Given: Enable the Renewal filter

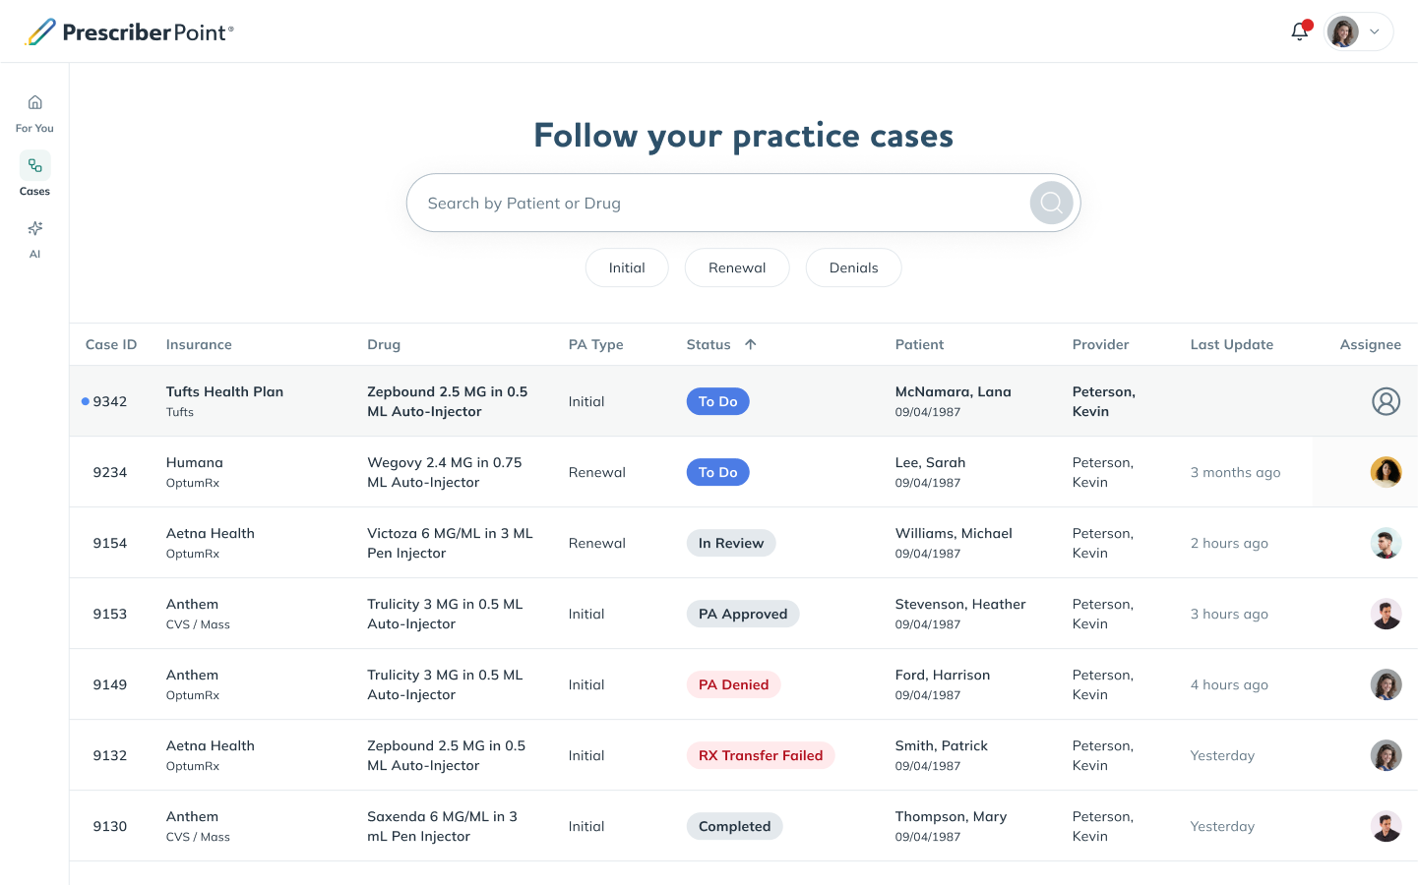Looking at the screenshot, I should pyautogui.click(x=737, y=267).
